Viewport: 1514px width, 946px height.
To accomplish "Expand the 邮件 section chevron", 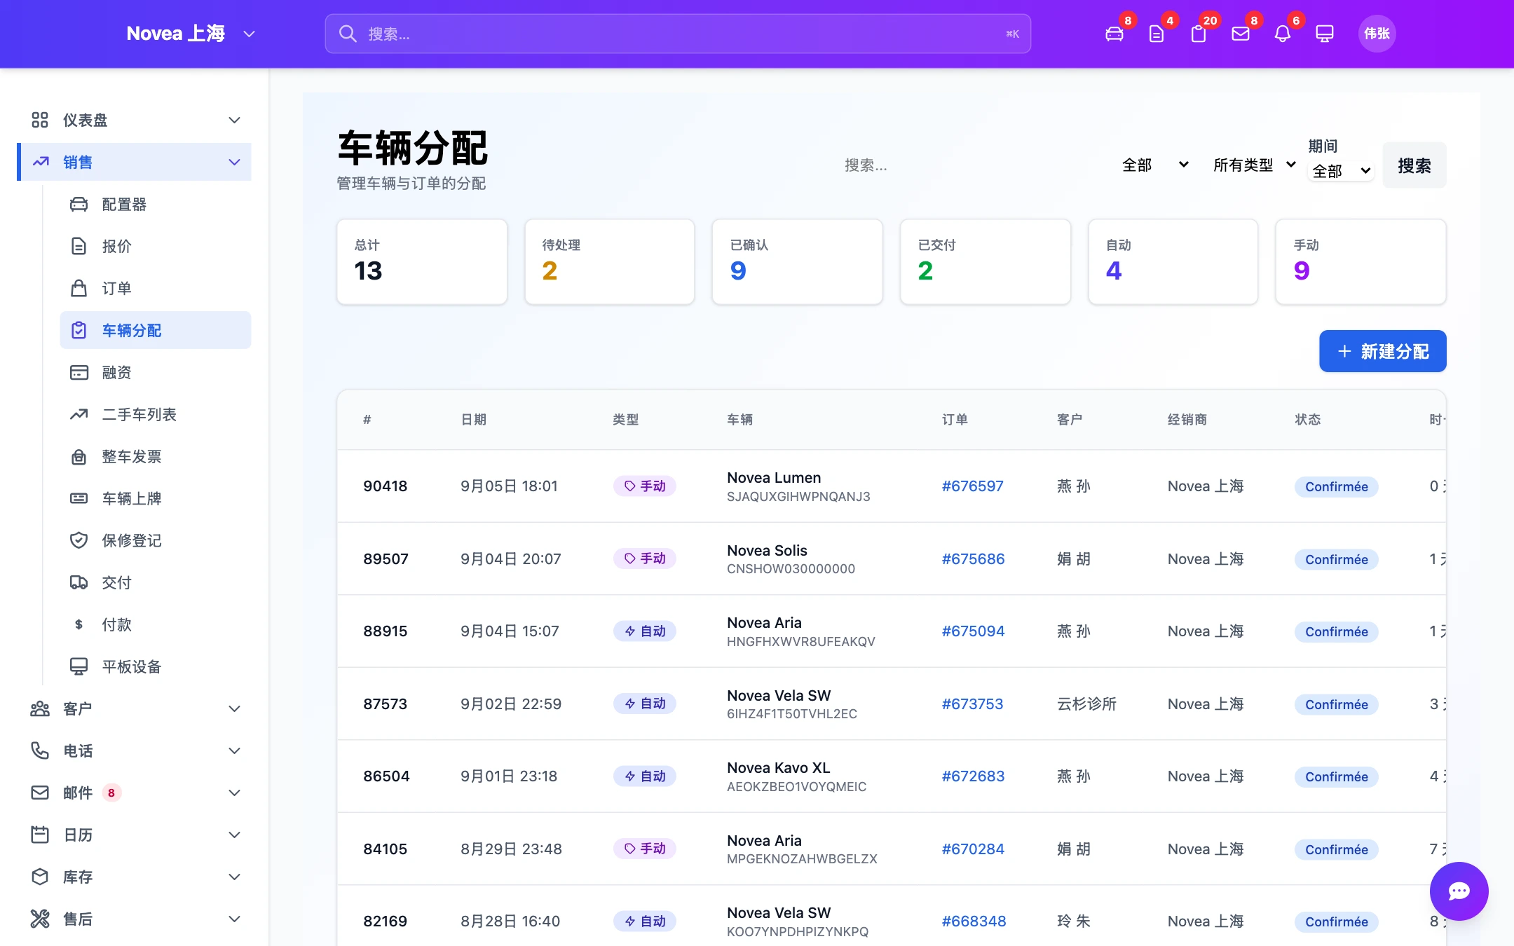I will 235,793.
